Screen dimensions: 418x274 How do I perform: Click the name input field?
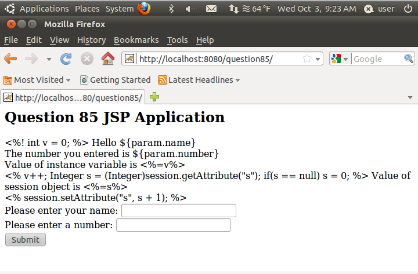178,210
